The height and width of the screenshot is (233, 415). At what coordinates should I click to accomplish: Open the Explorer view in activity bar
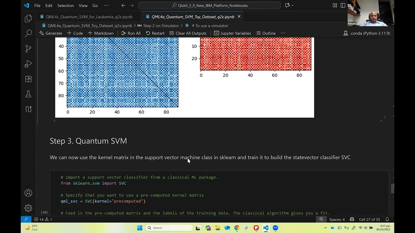(28, 18)
